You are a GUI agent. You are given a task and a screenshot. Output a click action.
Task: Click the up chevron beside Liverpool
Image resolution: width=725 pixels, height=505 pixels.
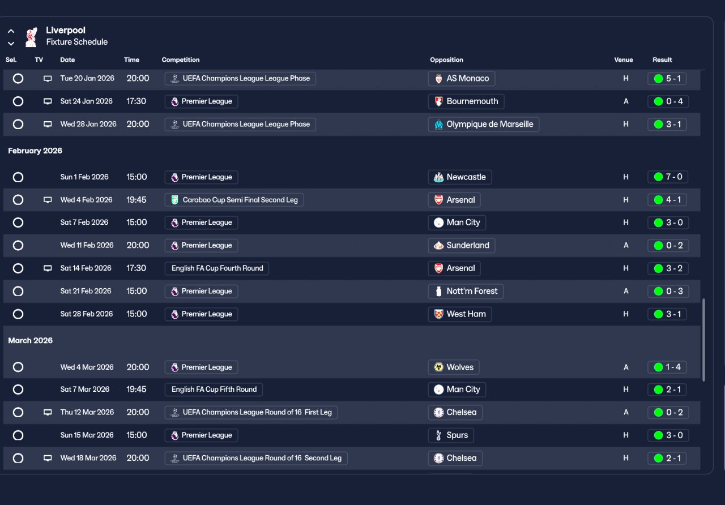pyautogui.click(x=11, y=31)
